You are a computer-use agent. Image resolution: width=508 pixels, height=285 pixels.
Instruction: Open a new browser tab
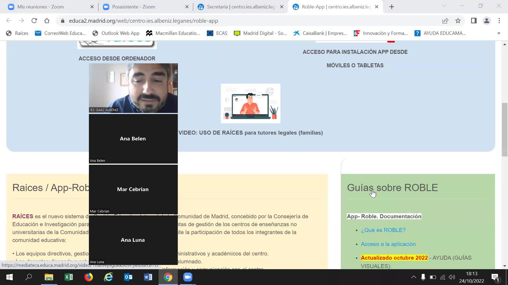392,7
